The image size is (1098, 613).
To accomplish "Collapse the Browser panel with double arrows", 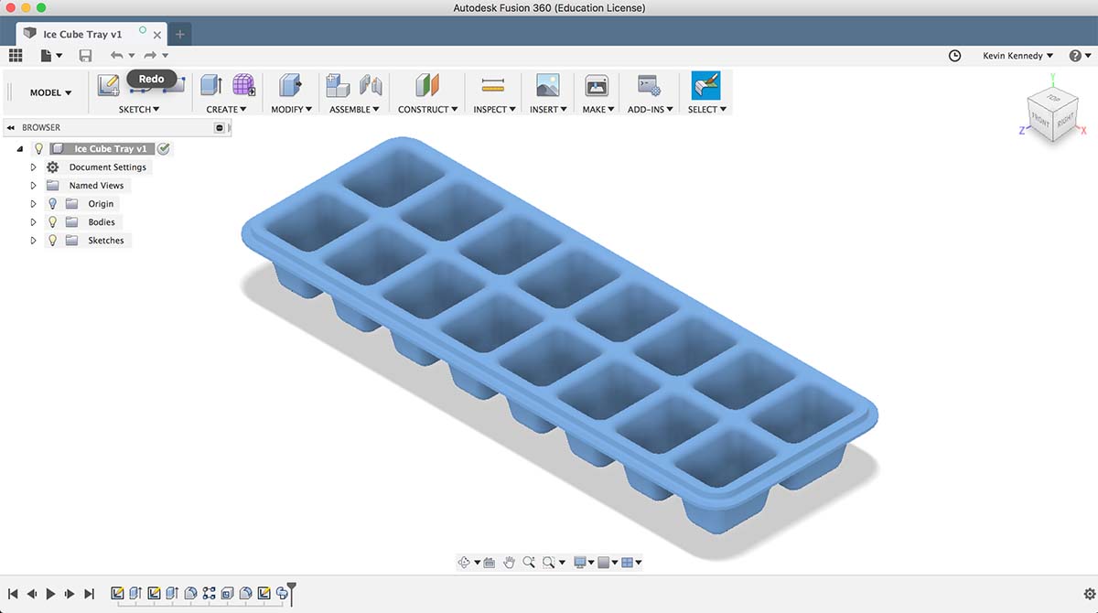I will point(10,127).
